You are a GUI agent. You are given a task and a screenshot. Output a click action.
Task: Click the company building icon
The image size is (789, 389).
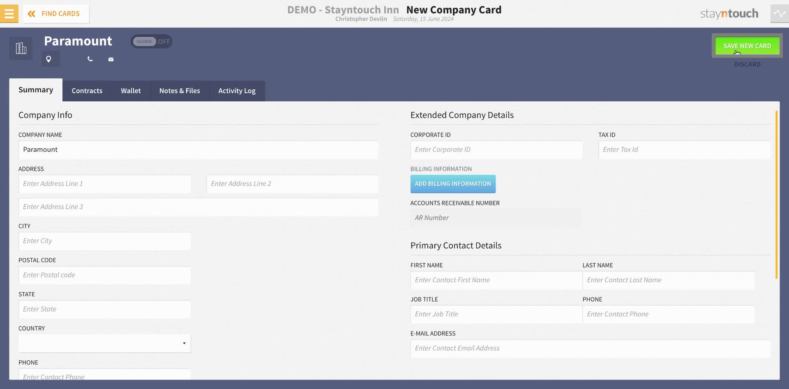click(x=21, y=48)
